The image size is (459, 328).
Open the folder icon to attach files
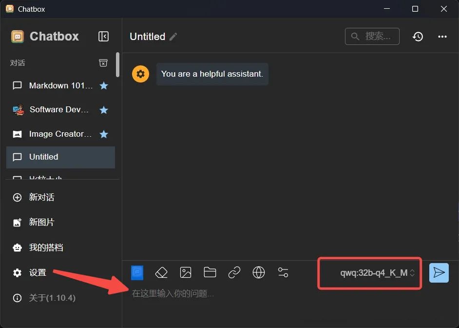tap(210, 272)
